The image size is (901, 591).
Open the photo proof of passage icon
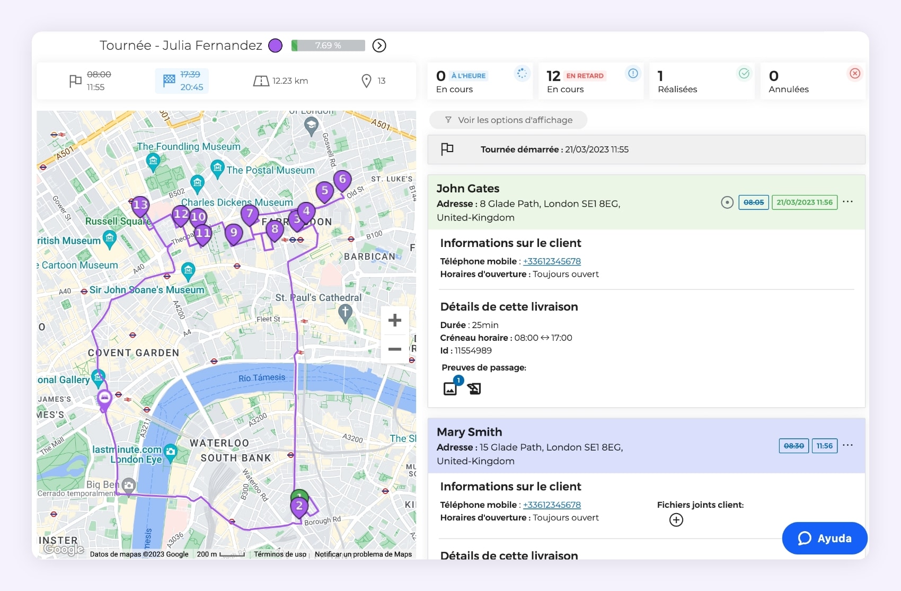[x=450, y=387]
